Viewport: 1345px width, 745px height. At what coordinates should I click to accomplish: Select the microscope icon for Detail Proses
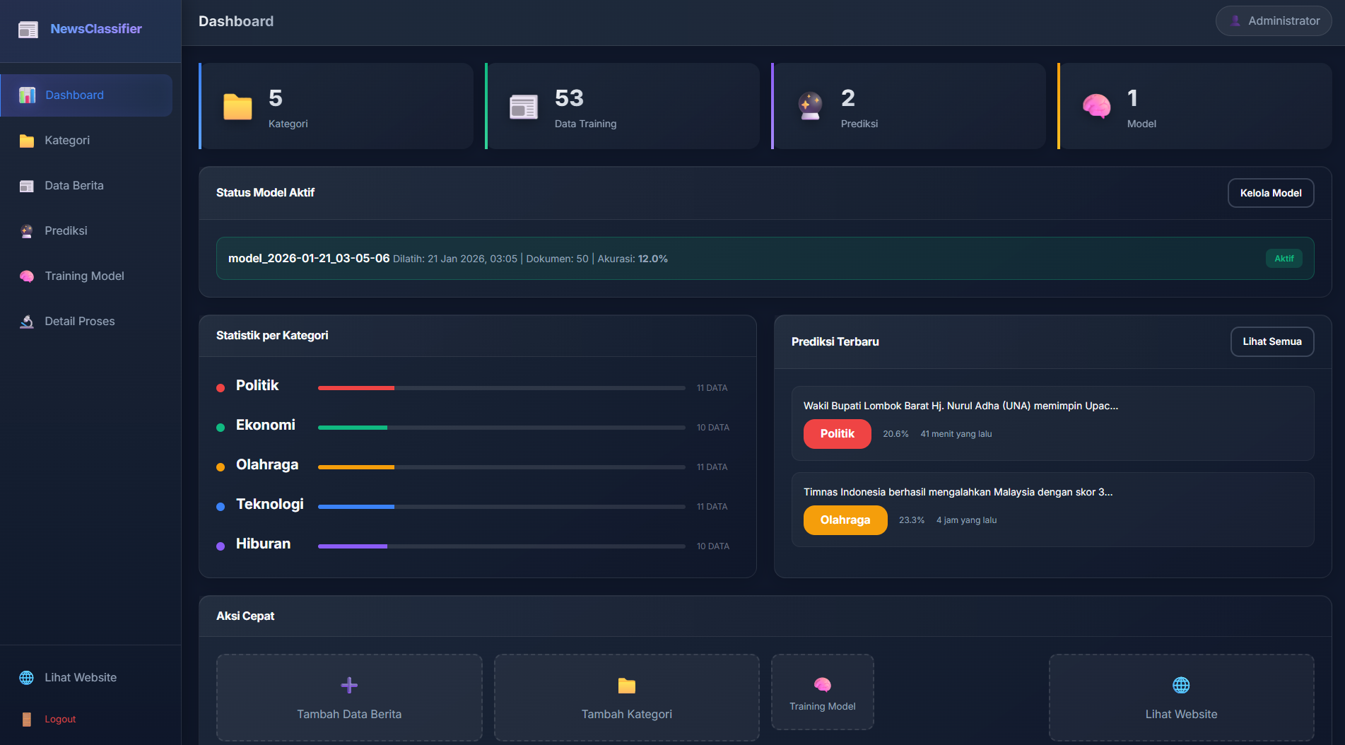pos(26,321)
